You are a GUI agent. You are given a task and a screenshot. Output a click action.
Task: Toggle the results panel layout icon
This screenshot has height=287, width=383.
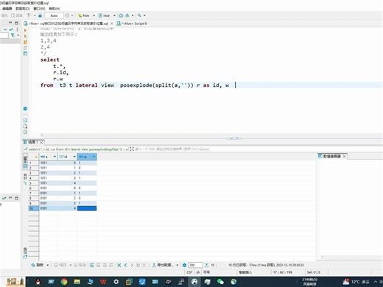[25, 54]
